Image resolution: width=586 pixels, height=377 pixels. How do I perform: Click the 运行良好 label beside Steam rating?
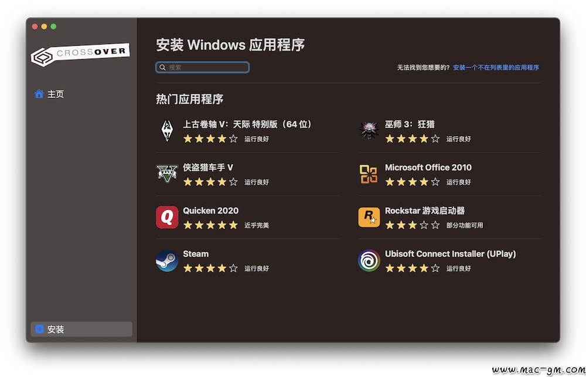click(257, 269)
